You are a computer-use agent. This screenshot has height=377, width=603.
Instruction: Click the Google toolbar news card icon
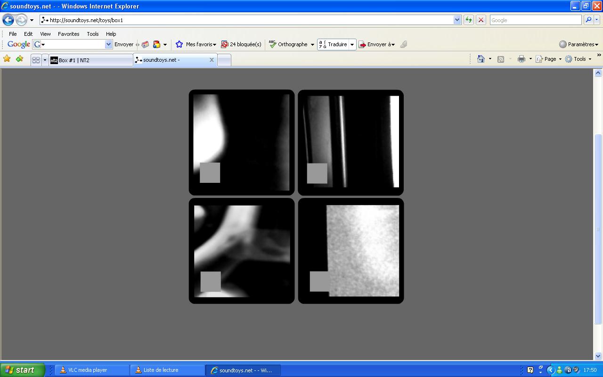[145, 44]
